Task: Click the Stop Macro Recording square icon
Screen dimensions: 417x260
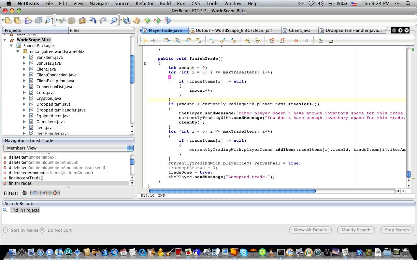Action: tap(307, 41)
